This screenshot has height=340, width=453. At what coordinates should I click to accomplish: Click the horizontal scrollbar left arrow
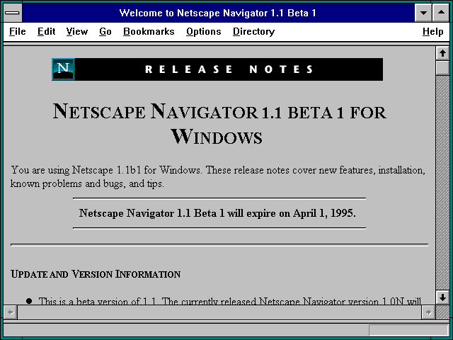[x=11, y=312]
